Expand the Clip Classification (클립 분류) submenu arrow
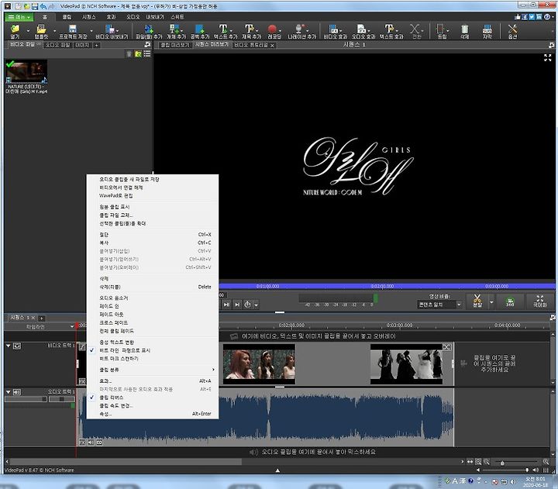This screenshot has width=558, height=489. pos(213,370)
